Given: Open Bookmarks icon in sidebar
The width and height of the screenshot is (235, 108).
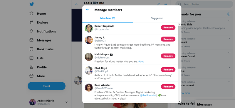Looking at the screenshot, I should [x=31, y=49].
